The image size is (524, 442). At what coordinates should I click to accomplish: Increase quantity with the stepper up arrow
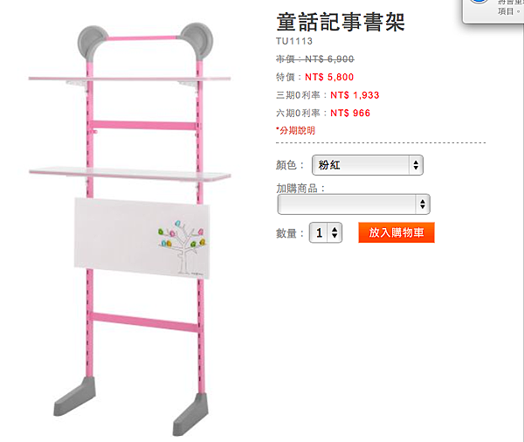coord(334,229)
